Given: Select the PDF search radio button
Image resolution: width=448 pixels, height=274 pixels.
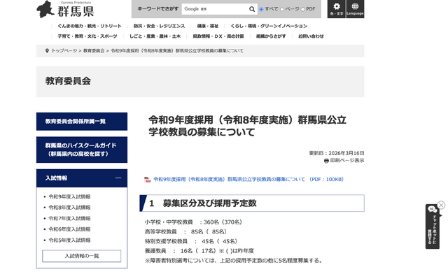Looking at the screenshot, I should point(302,9).
